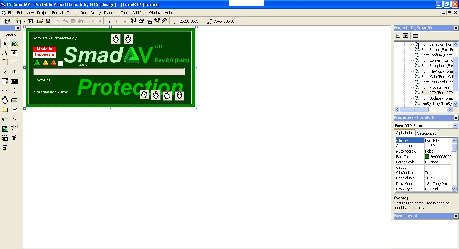This screenshot has width=459, height=249.
Task: Click View Object icon in Project panel
Action: [x=405, y=36]
